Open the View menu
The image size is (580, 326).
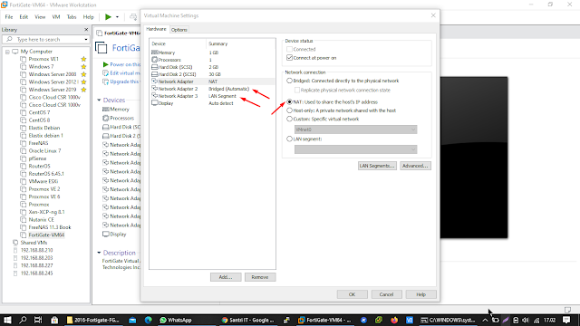pos(40,17)
